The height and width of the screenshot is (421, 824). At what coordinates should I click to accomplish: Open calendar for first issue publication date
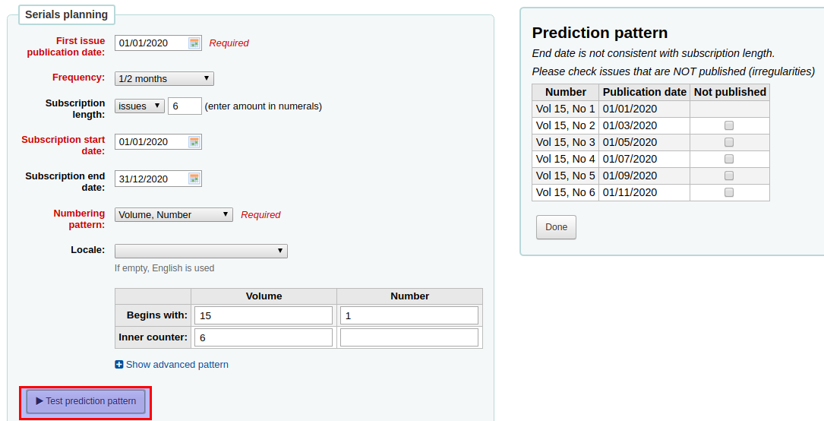point(194,43)
